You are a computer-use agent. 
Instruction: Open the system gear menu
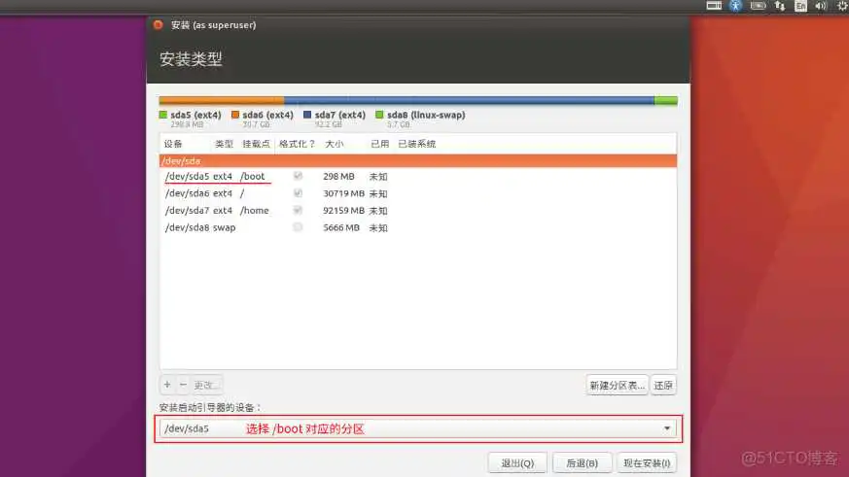point(842,6)
